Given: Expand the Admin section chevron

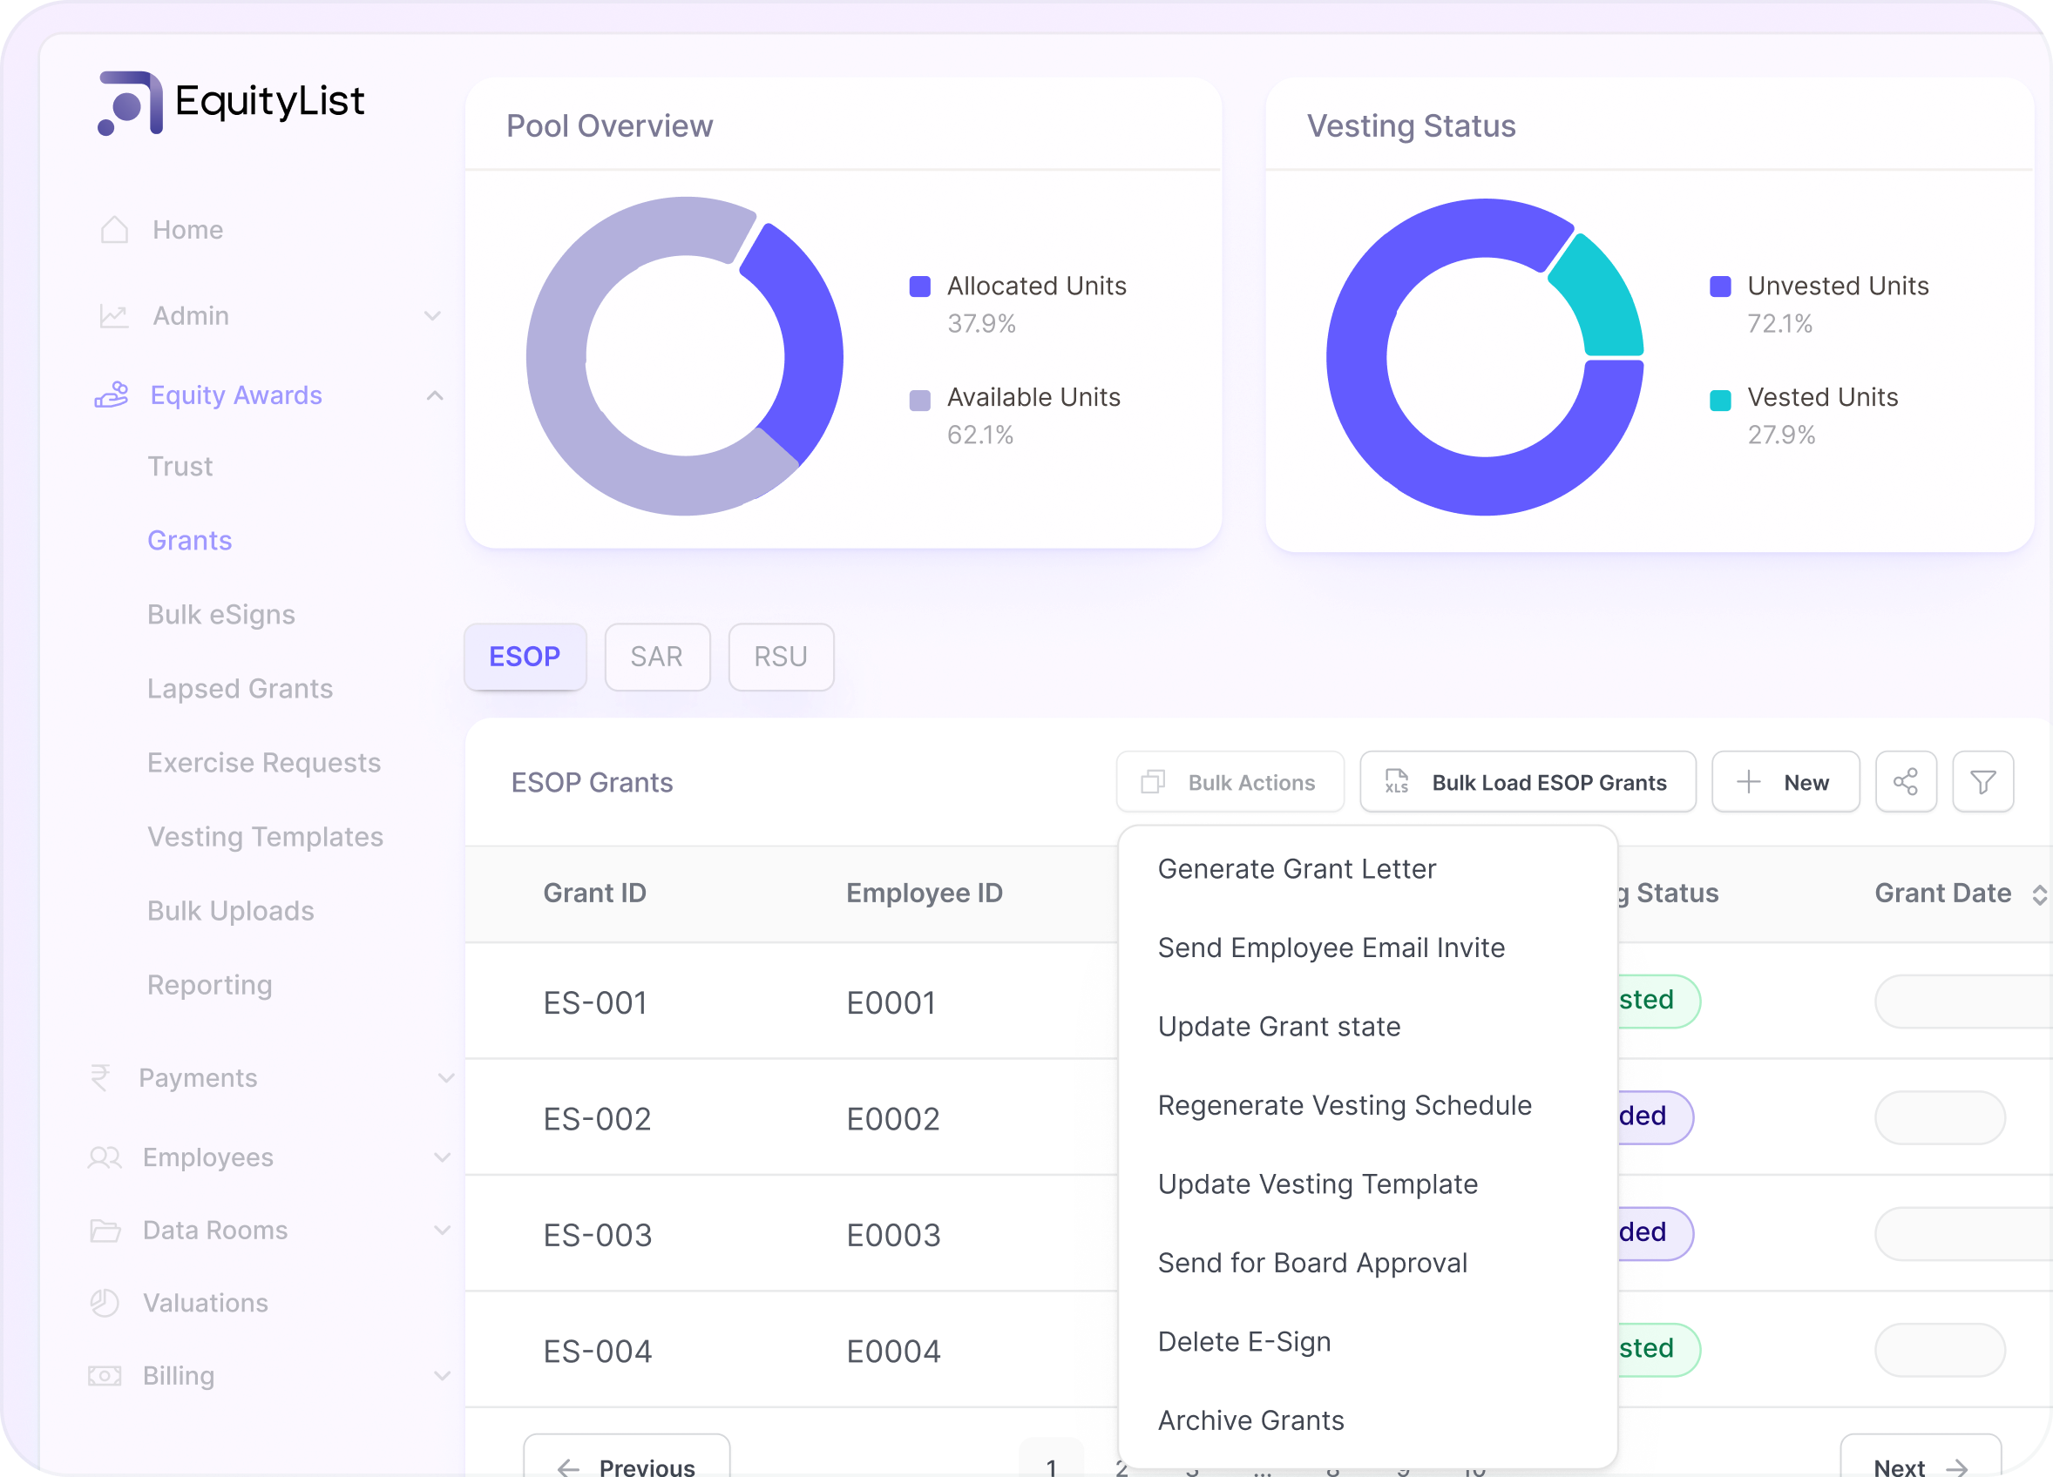Looking at the screenshot, I should point(433,315).
